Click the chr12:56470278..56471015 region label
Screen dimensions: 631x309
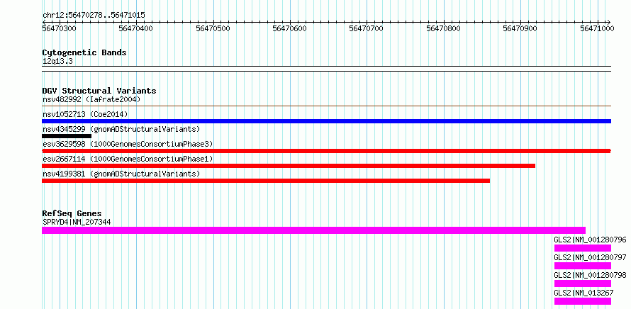coord(94,16)
